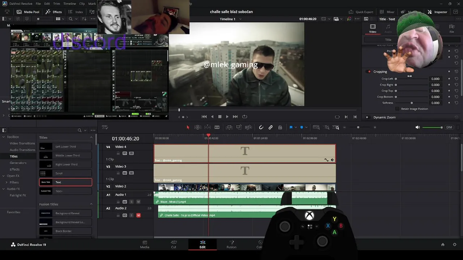The width and height of the screenshot is (463, 260).
Task: Expand the Filters tree item
Action: click(7, 182)
